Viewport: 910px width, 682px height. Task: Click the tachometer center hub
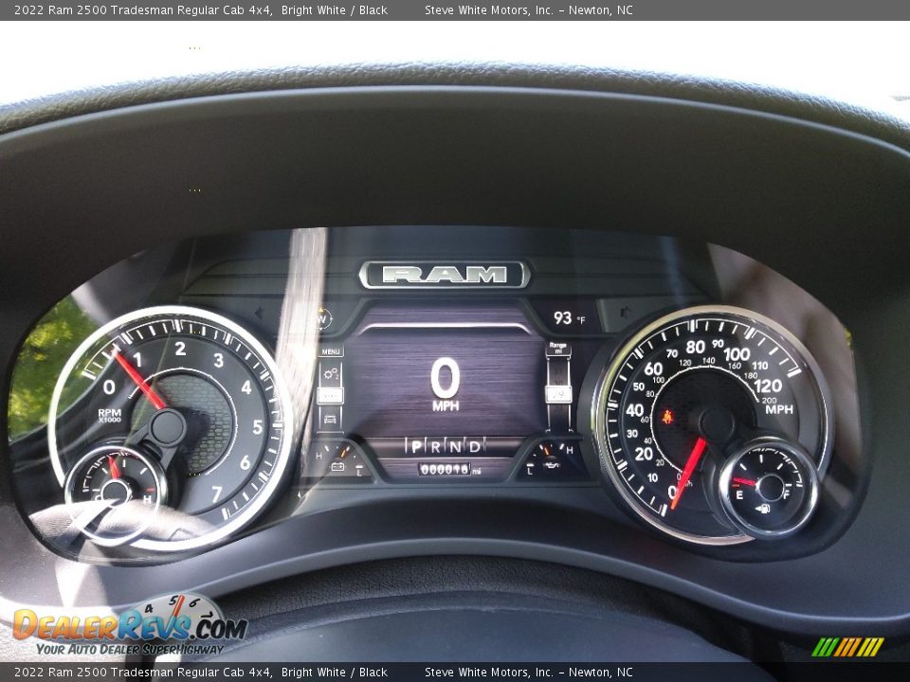[x=168, y=427]
